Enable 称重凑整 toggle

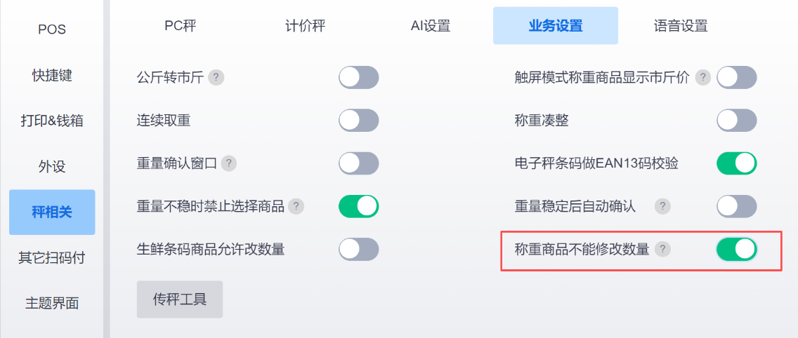click(x=736, y=121)
